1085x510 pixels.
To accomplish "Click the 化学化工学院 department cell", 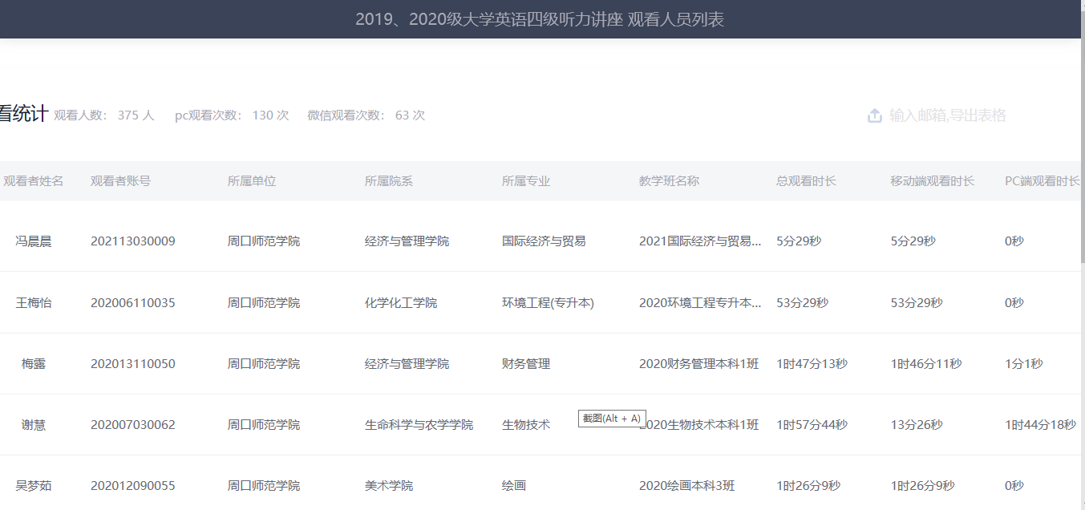I will click(x=401, y=303).
